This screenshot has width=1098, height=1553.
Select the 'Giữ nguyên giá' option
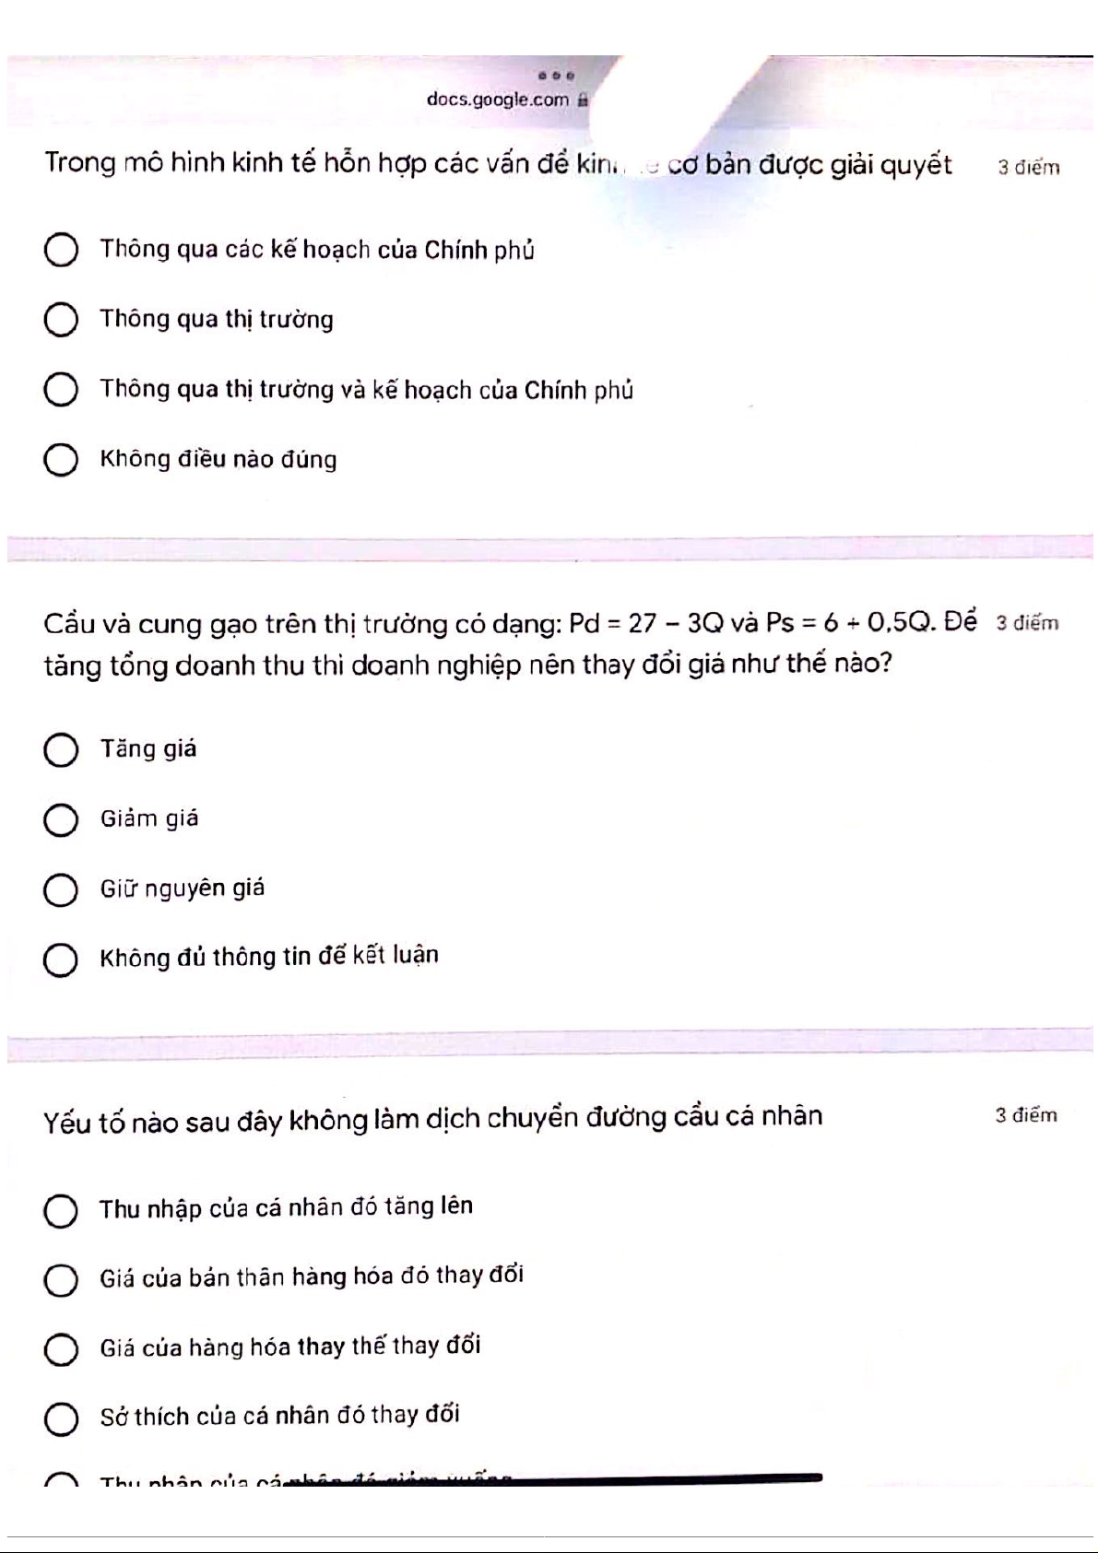[x=61, y=889]
